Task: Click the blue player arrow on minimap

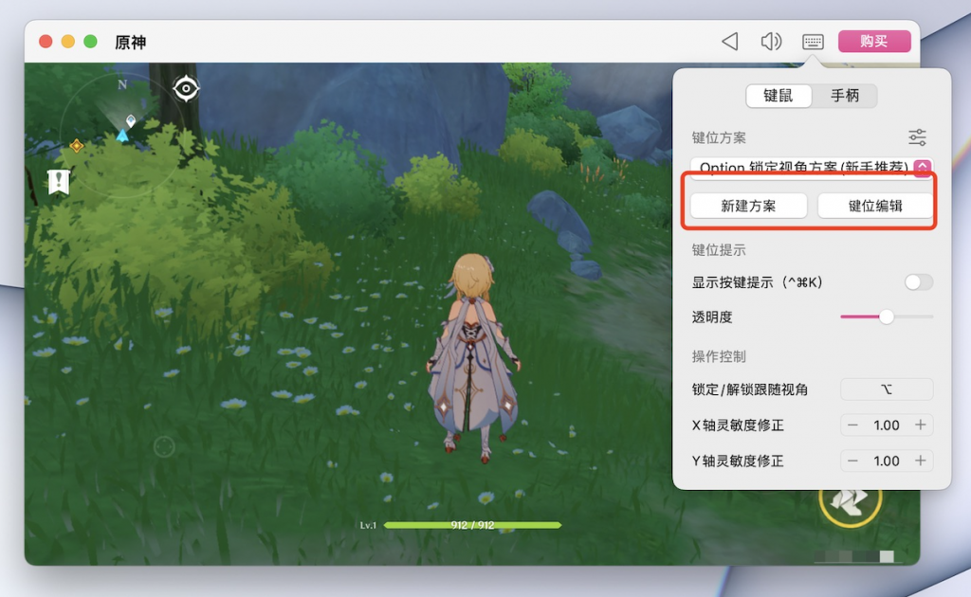Action: click(x=122, y=136)
